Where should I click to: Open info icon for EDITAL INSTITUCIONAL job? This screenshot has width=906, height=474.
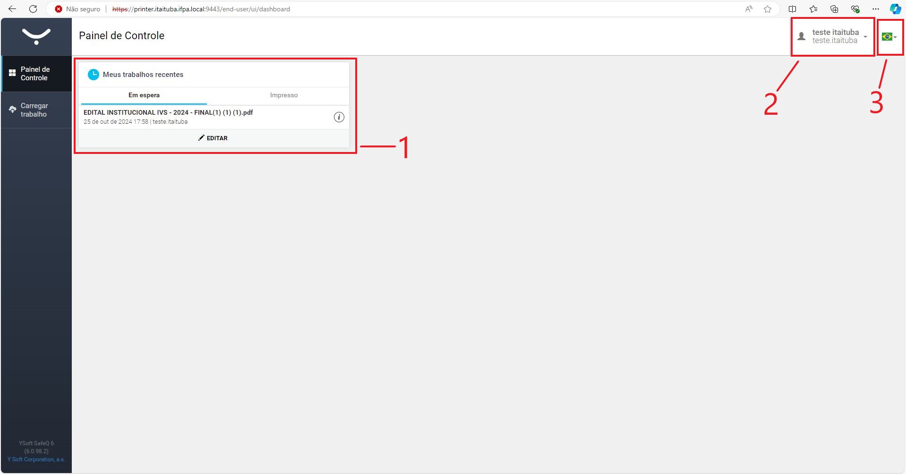pyautogui.click(x=339, y=117)
